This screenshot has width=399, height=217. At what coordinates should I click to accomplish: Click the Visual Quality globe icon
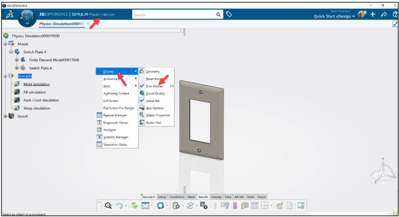pos(142,93)
